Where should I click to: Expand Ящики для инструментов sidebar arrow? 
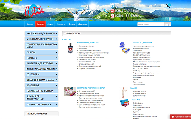[x=56, y=96]
